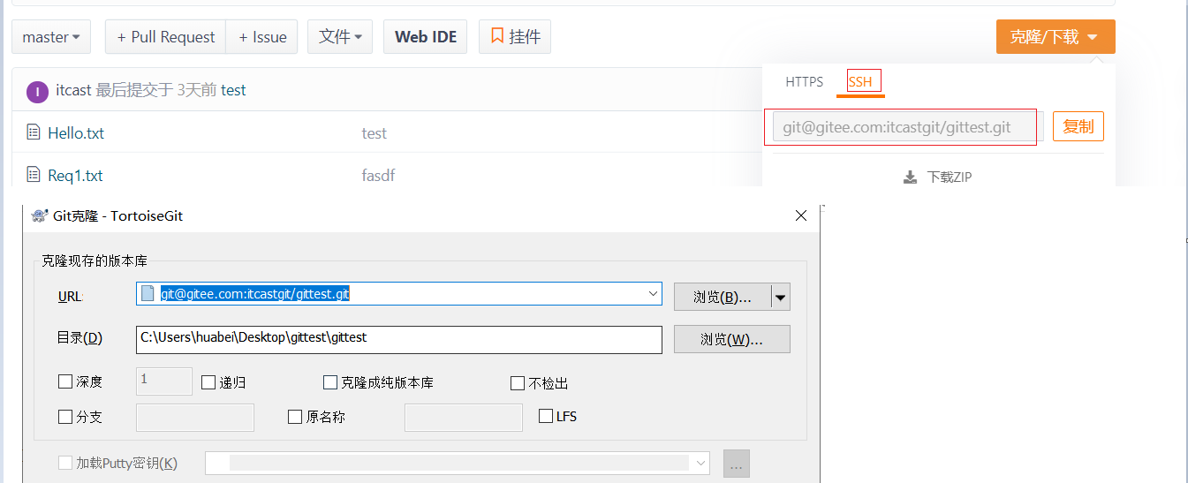Click the Req1.txt file icon
Screen dimensions: 1188x483
[x=34, y=175]
